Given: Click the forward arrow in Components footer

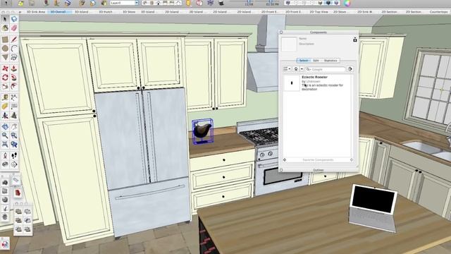Looking at the screenshot, I should point(352,160).
